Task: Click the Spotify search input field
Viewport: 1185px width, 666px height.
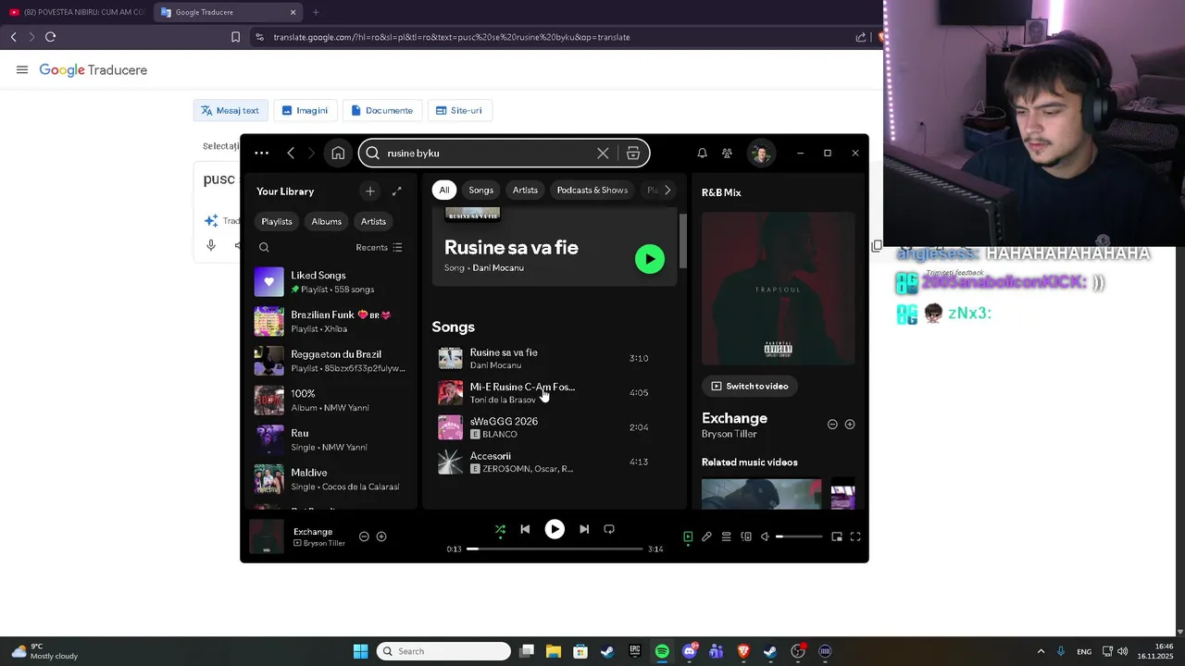Action: 487,154
